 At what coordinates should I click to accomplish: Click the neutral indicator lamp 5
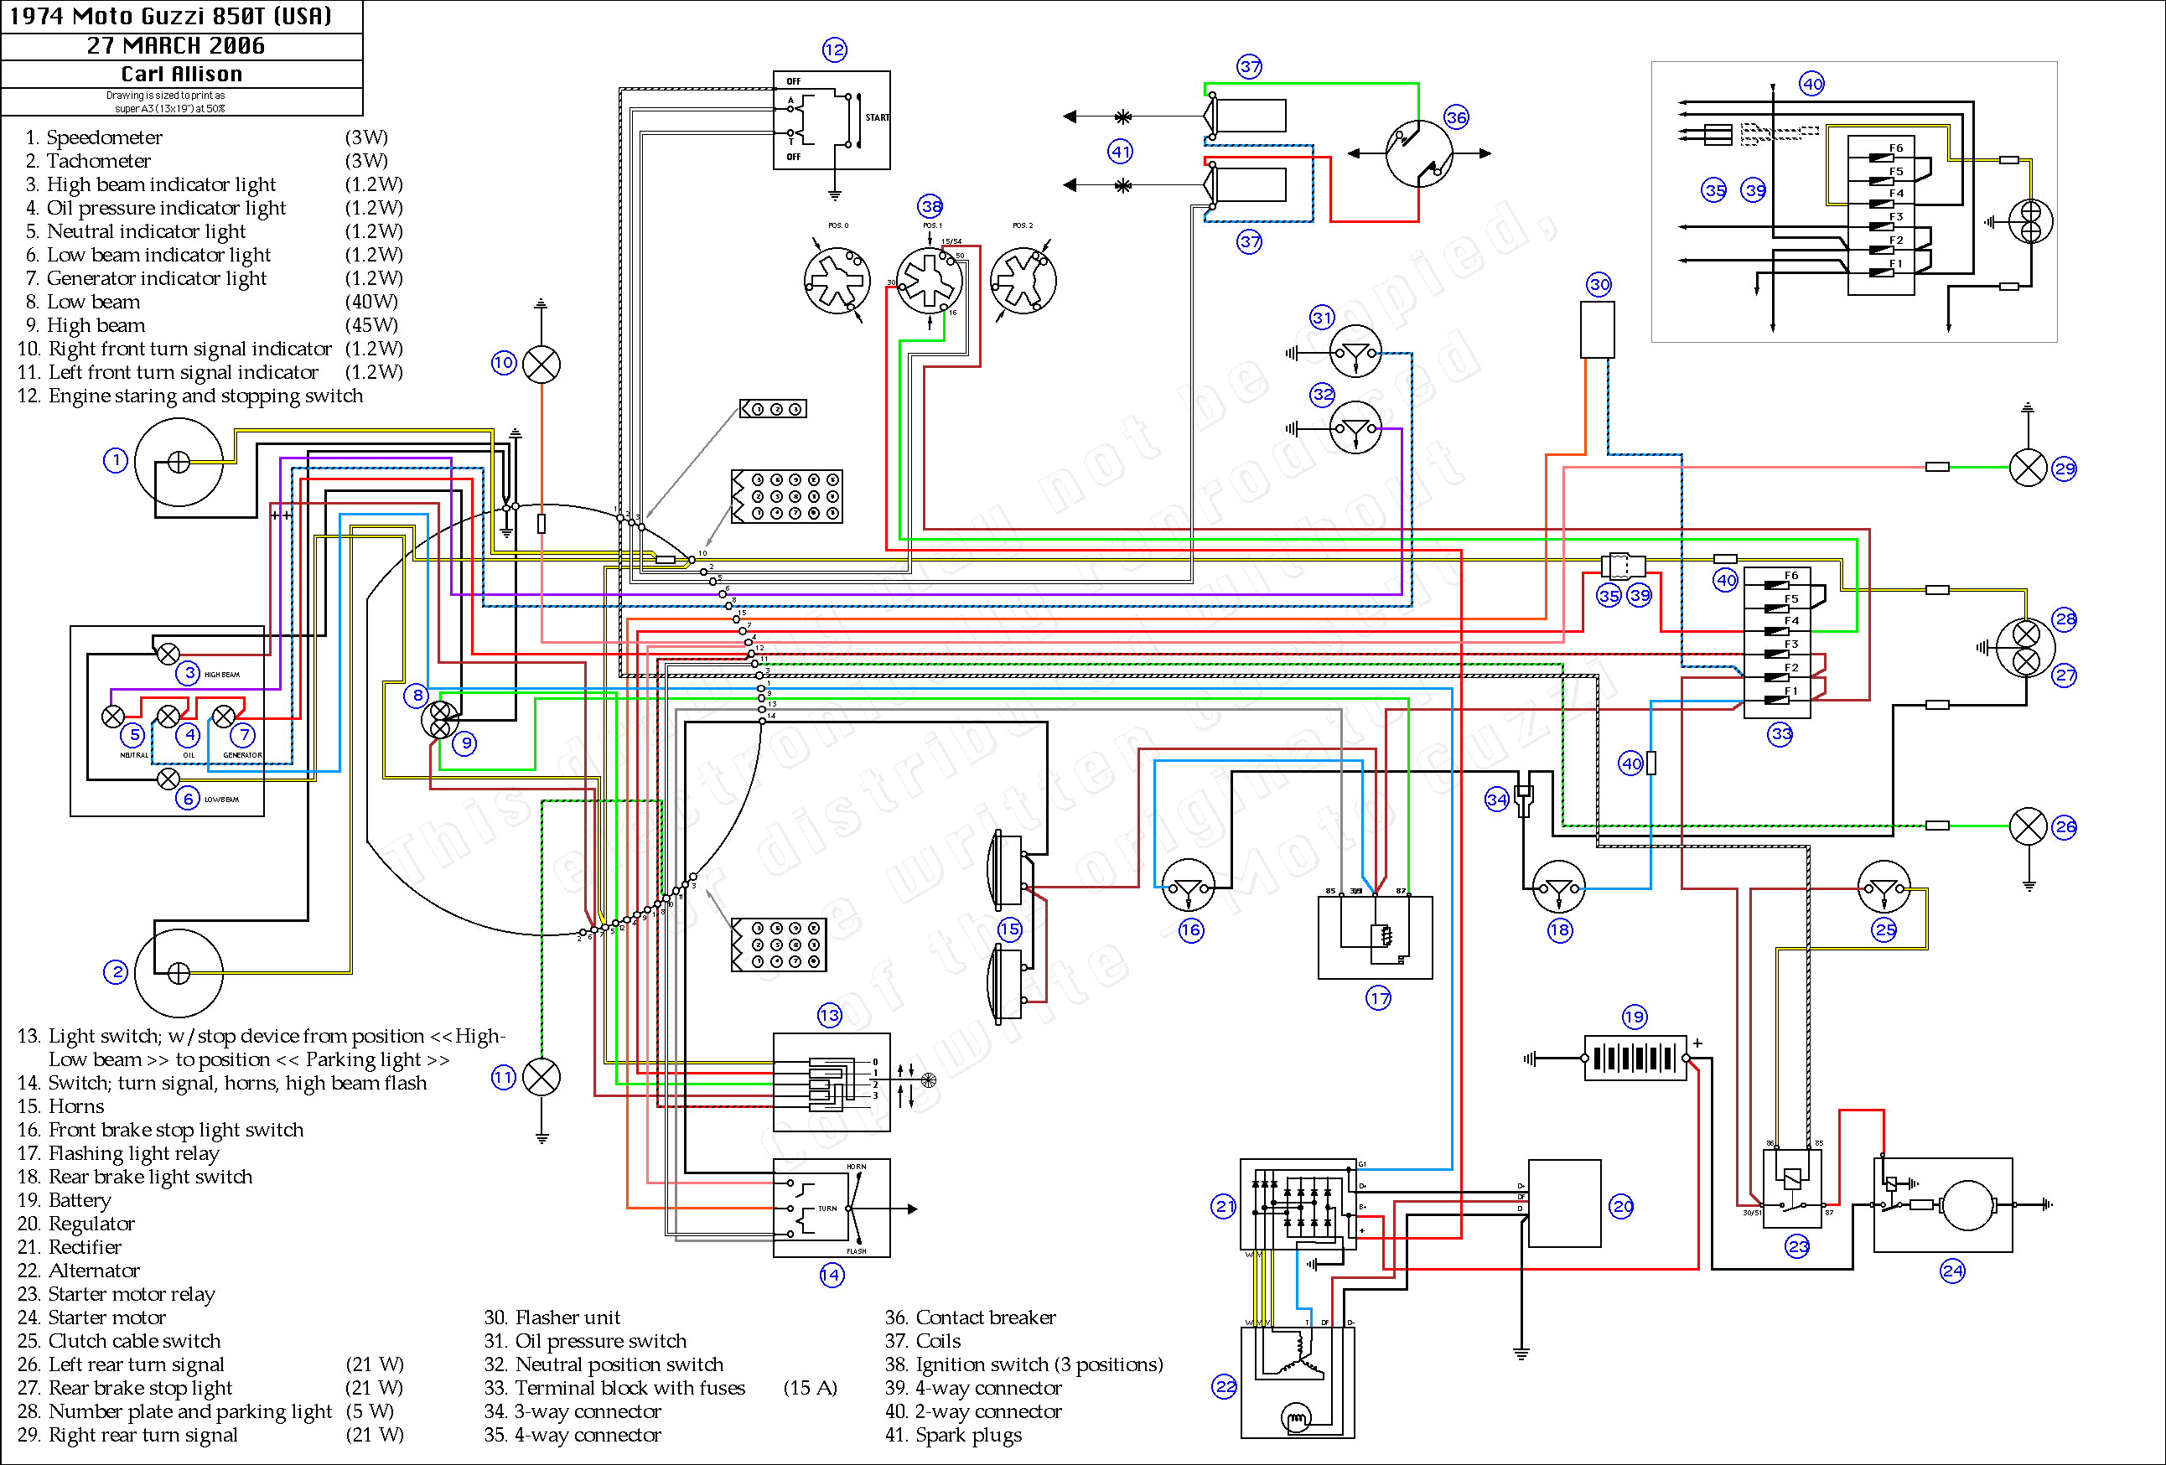point(113,716)
